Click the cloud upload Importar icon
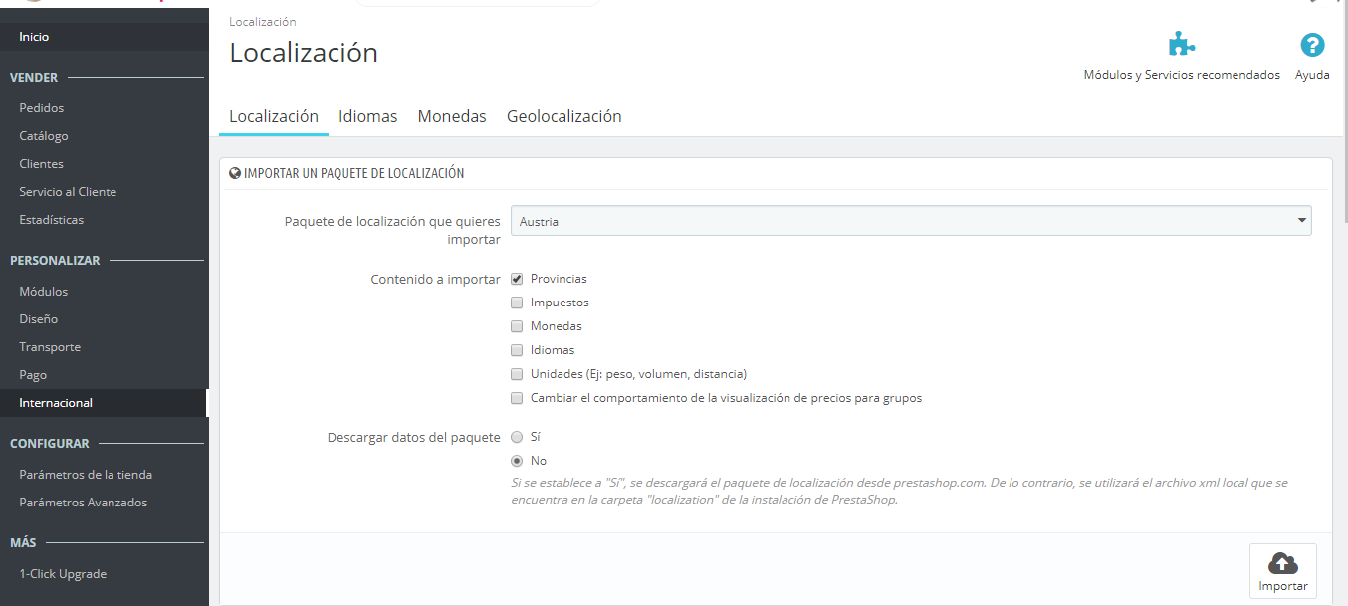This screenshot has width=1348, height=606. coord(1282,562)
